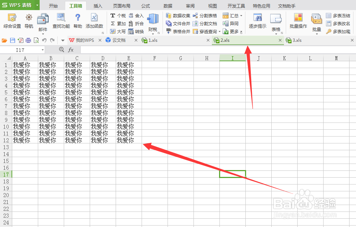Switch to the 开发工具 ribbon tab
The width and height of the screenshot is (356, 227).
(236, 6)
